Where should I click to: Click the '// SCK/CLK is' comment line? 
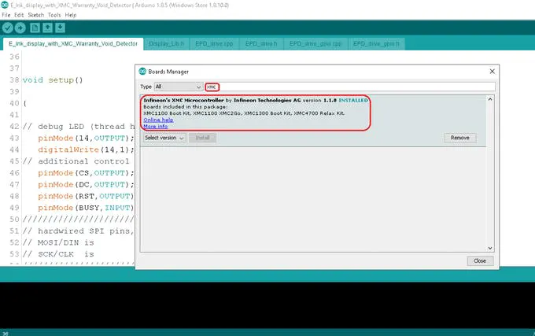(58, 254)
